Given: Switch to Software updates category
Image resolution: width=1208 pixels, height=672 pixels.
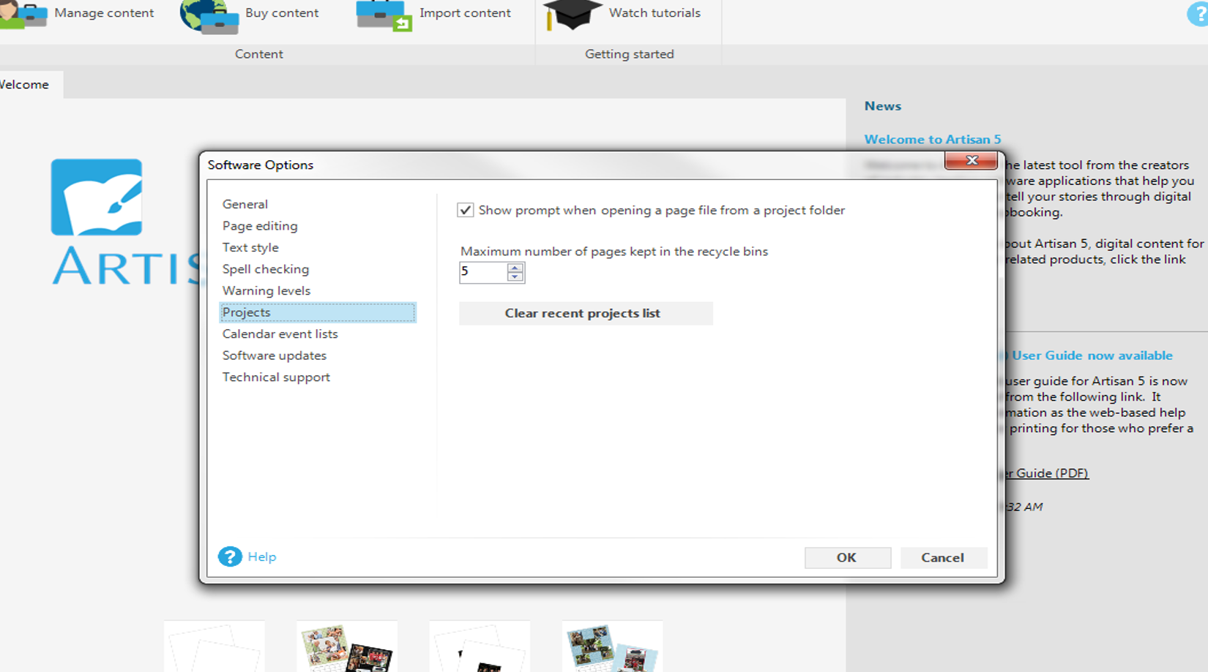Looking at the screenshot, I should pos(275,355).
